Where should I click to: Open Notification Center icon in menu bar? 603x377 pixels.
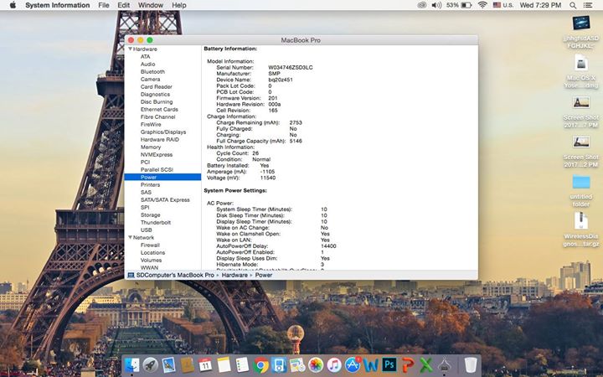click(588, 5)
